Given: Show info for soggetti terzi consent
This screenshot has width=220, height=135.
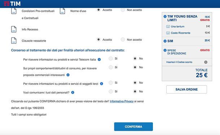Looking at the screenshot, I should tap(102, 84).
